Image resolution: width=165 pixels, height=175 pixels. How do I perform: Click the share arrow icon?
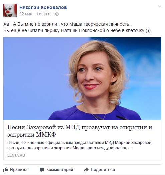(x=86, y=170)
